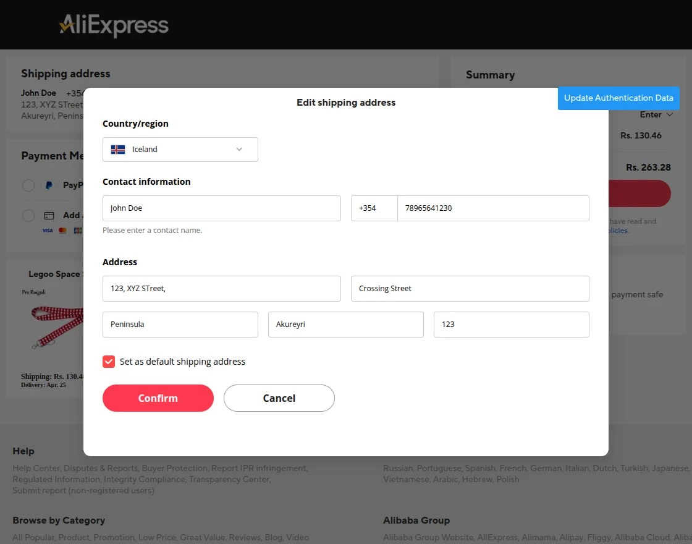Select the PayPal payment radio button

point(28,185)
